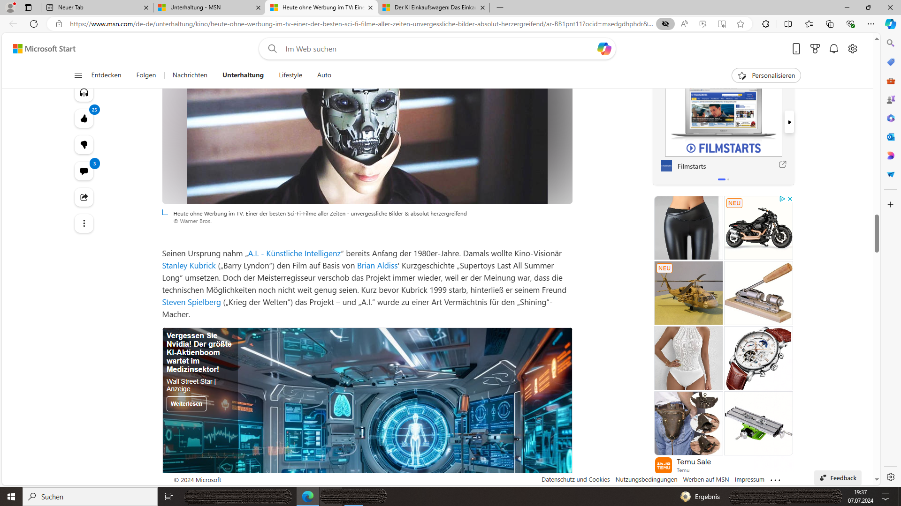Screen dimensions: 901x506
Task: Click the Personalisieren button
Action: (766, 75)
